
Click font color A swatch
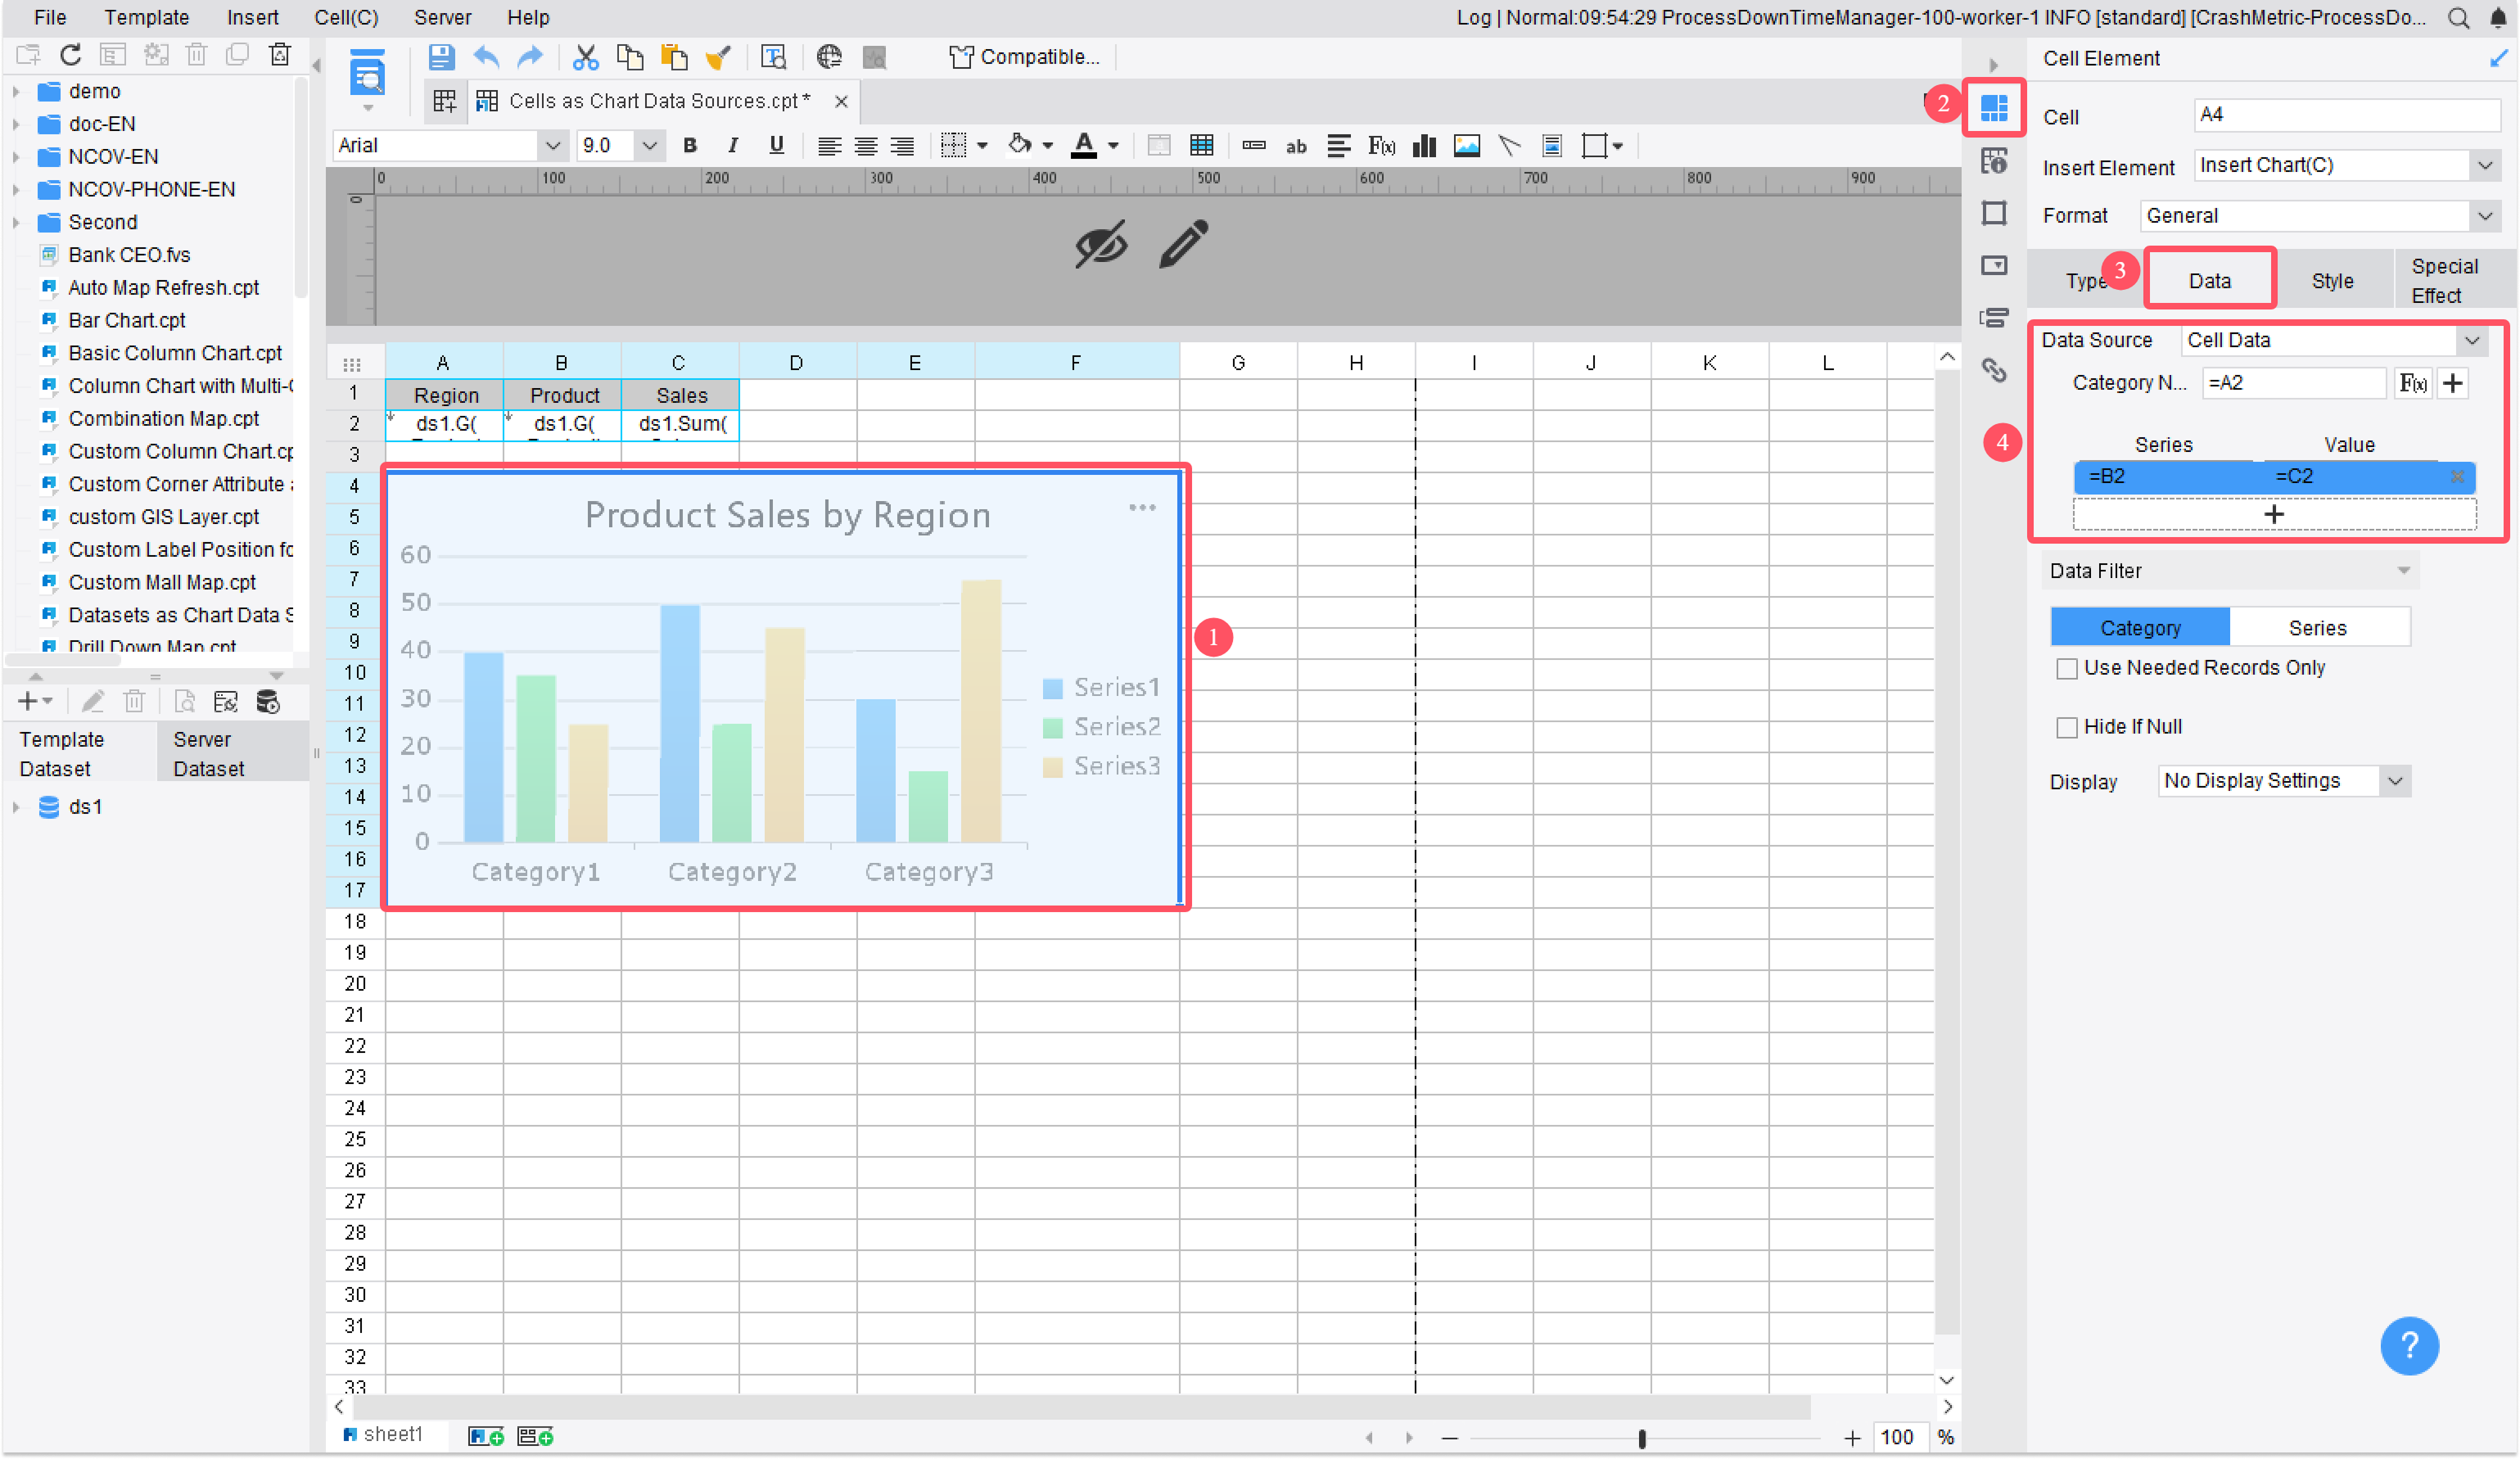[x=1083, y=146]
